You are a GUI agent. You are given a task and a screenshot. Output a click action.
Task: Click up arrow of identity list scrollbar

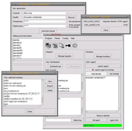pos(119,78)
